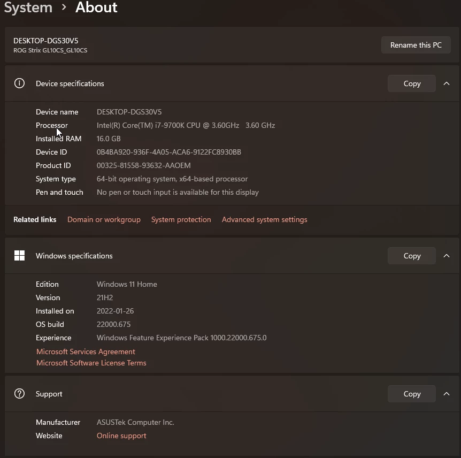Copy the Windows specifications
This screenshot has width=461, height=458.
pyautogui.click(x=412, y=256)
